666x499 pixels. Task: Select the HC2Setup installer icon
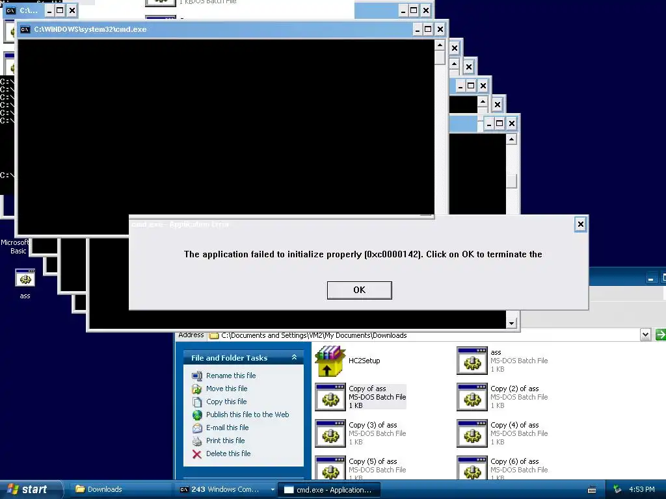pyautogui.click(x=330, y=361)
